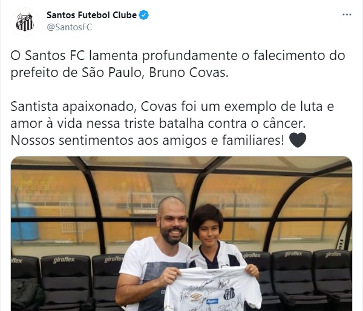Click the "Nossos sentimentos aos amigos" line
363x311 pixels.
(x=147, y=140)
